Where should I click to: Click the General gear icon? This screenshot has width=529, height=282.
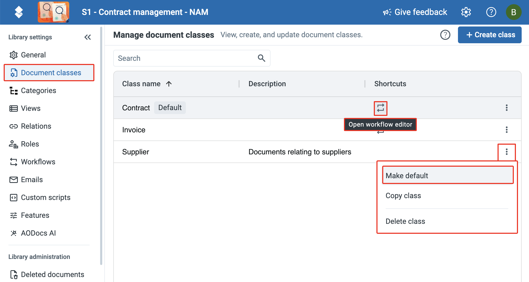(13, 55)
